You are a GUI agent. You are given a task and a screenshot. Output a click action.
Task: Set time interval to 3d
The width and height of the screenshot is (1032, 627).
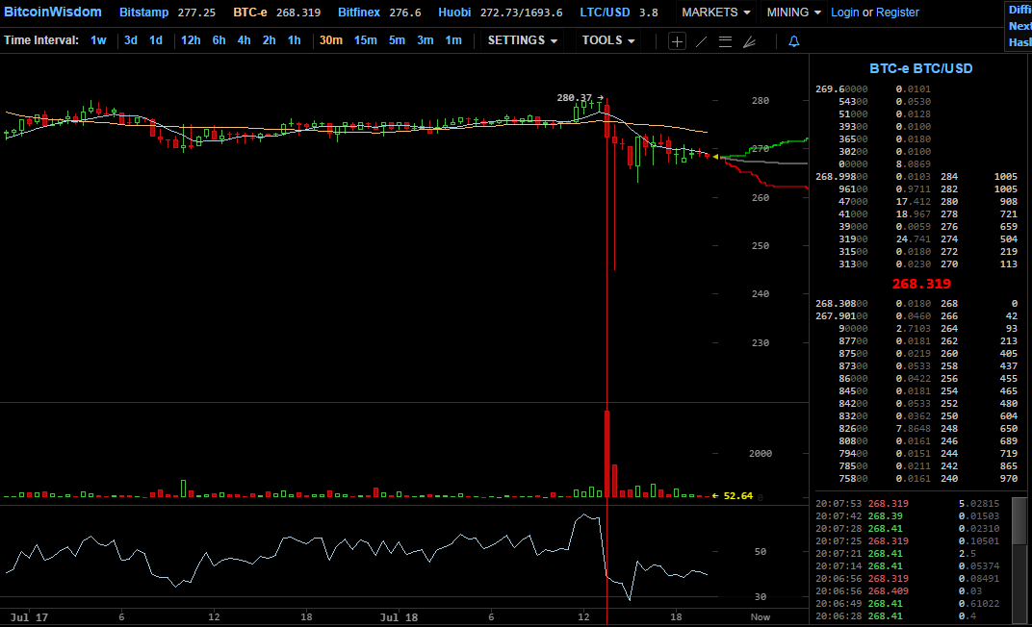pyautogui.click(x=130, y=40)
